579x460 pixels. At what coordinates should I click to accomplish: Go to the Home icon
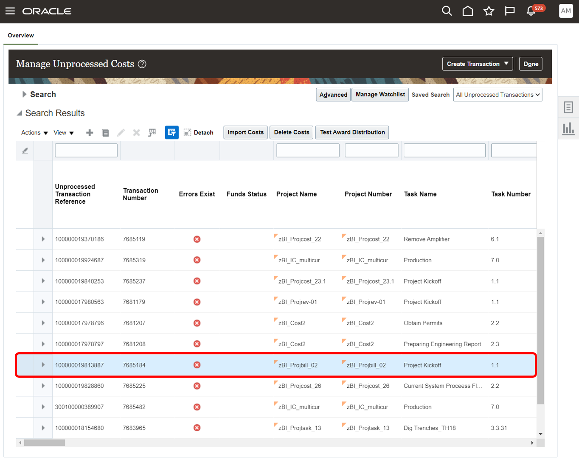[x=468, y=11]
